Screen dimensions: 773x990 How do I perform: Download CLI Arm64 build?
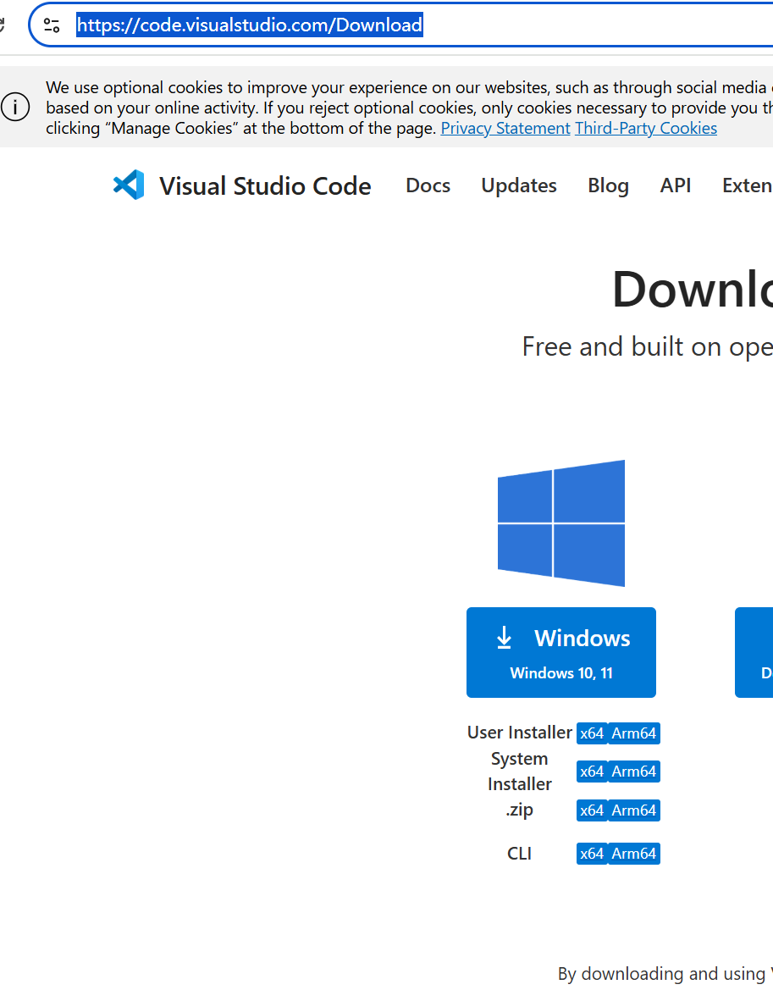click(633, 854)
